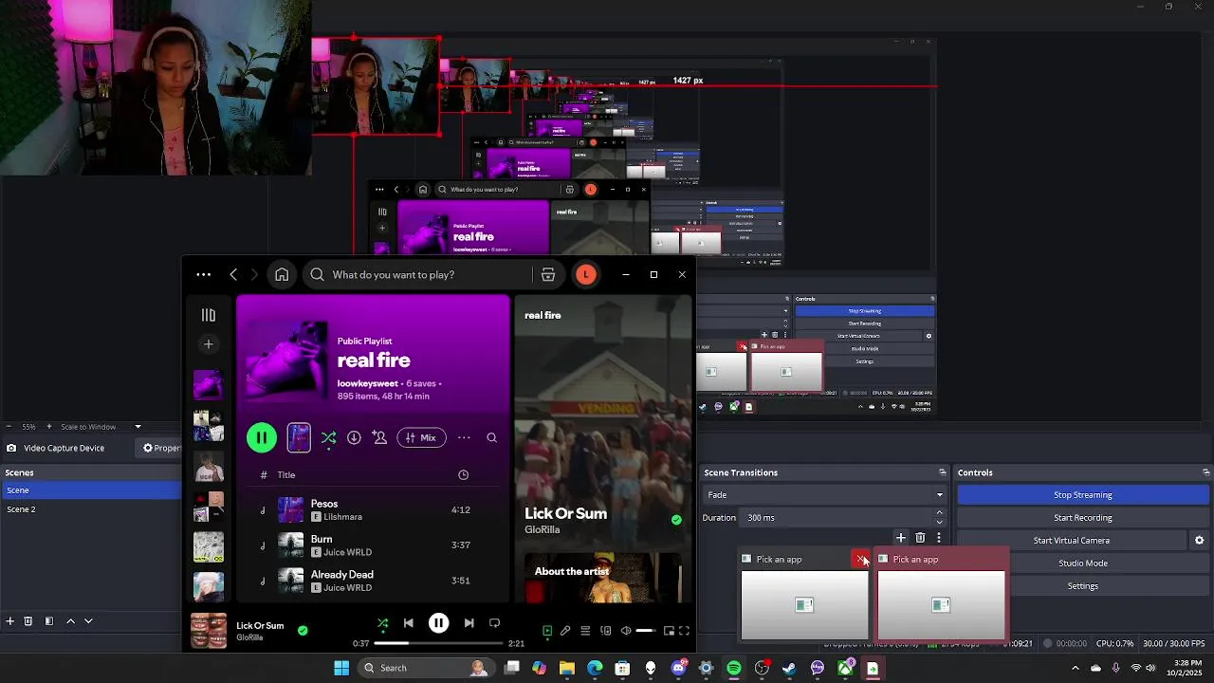Open Spotify miniplayer
The height and width of the screenshot is (683, 1214).
669,631
